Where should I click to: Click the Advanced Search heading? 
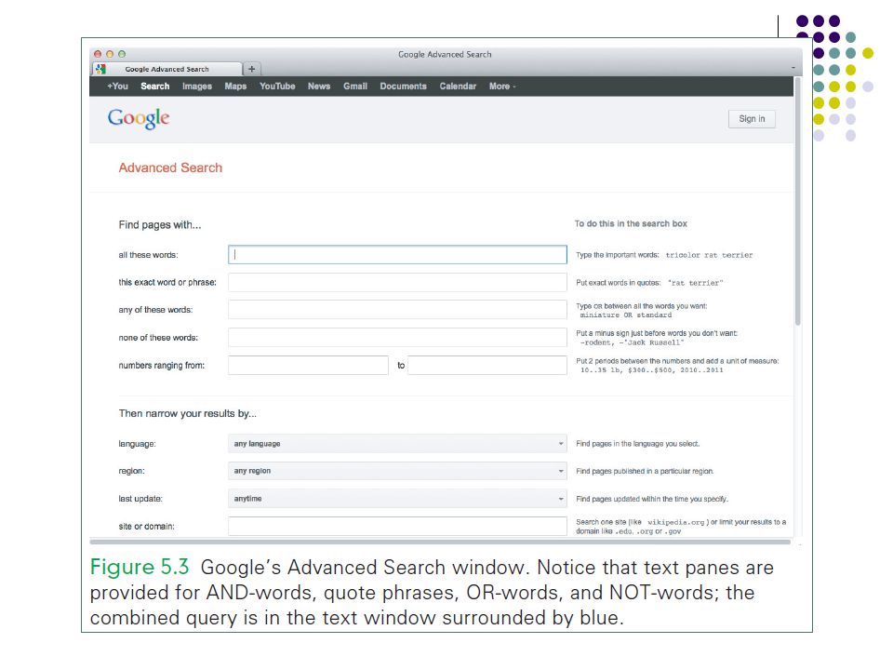click(170, 167)
